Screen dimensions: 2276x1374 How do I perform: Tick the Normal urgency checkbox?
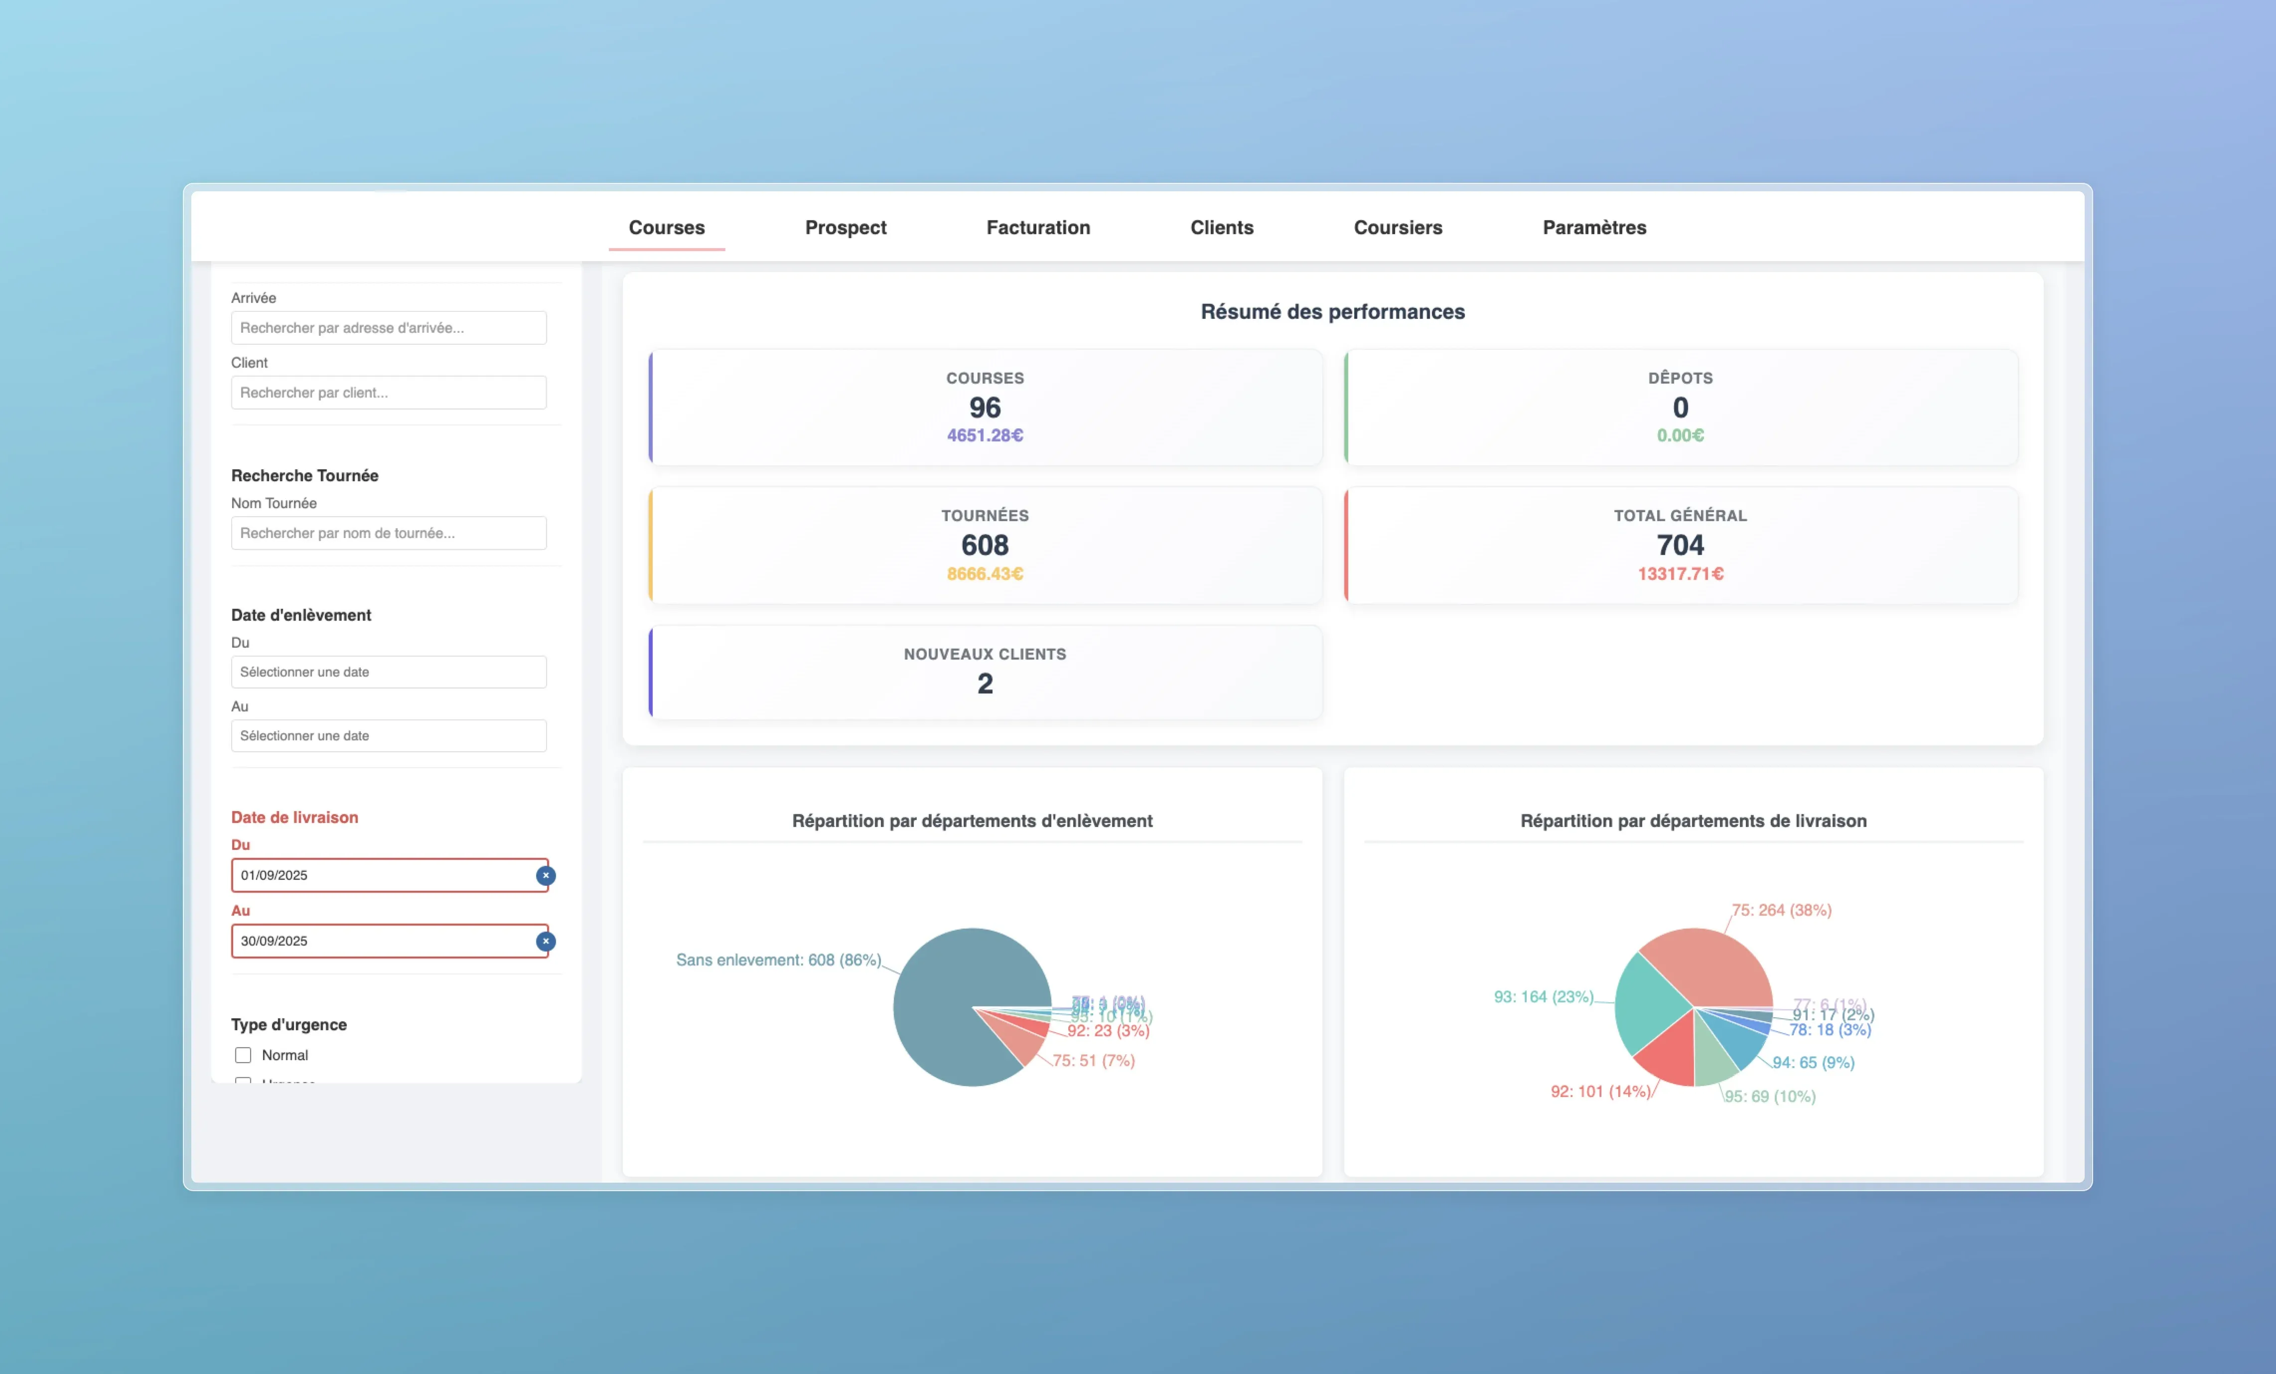click(243, 1055)
